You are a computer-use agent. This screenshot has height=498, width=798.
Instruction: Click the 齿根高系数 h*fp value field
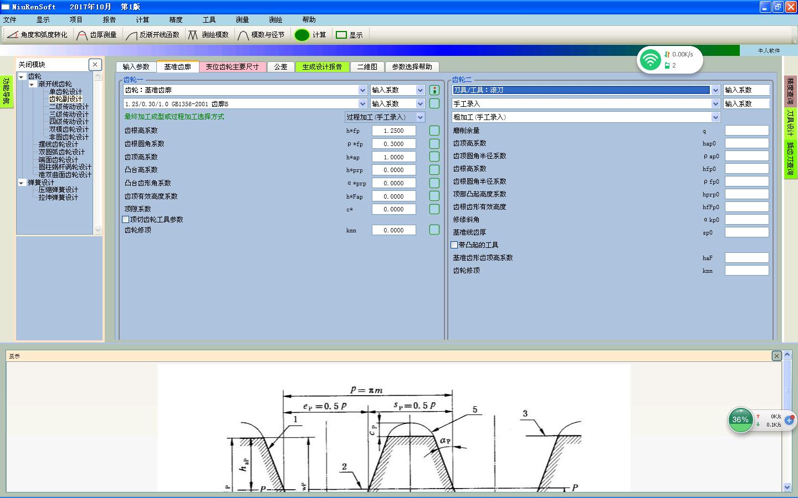(x=393, y=131)
